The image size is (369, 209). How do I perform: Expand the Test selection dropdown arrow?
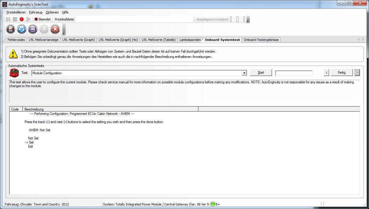click(245, 73)
